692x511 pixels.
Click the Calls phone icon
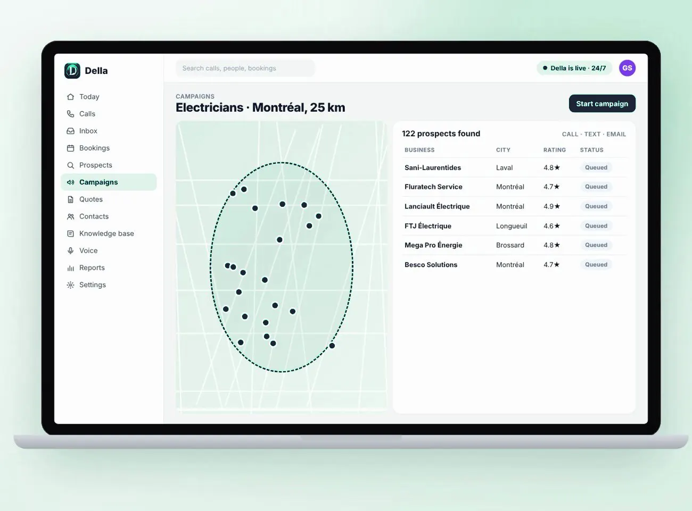[70, 114]
